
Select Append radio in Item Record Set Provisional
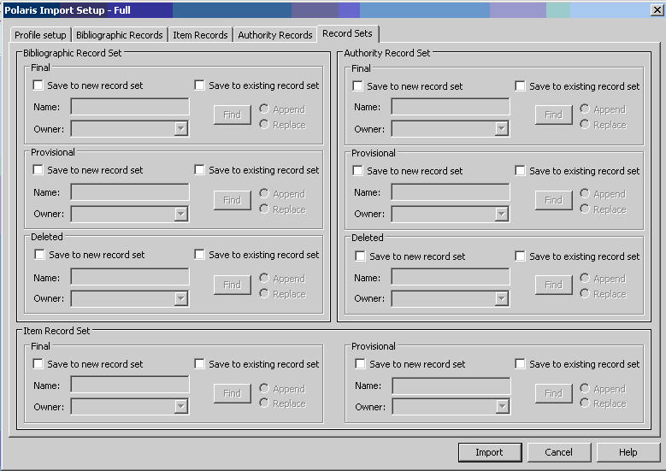tap(585, 388)
